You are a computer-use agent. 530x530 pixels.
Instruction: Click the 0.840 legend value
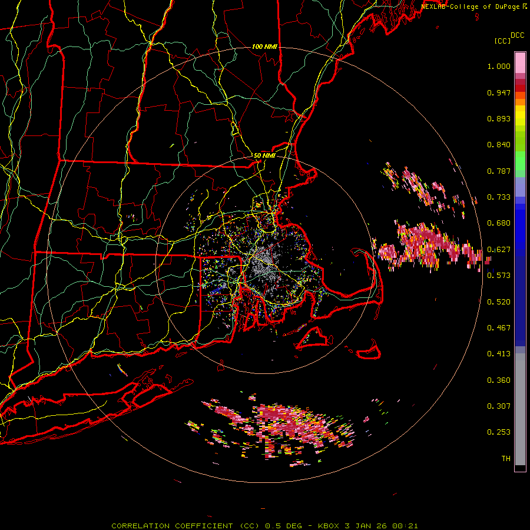click(x=499, y=145)
